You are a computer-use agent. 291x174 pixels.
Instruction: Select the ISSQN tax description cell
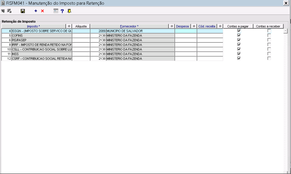click(42, 31)
